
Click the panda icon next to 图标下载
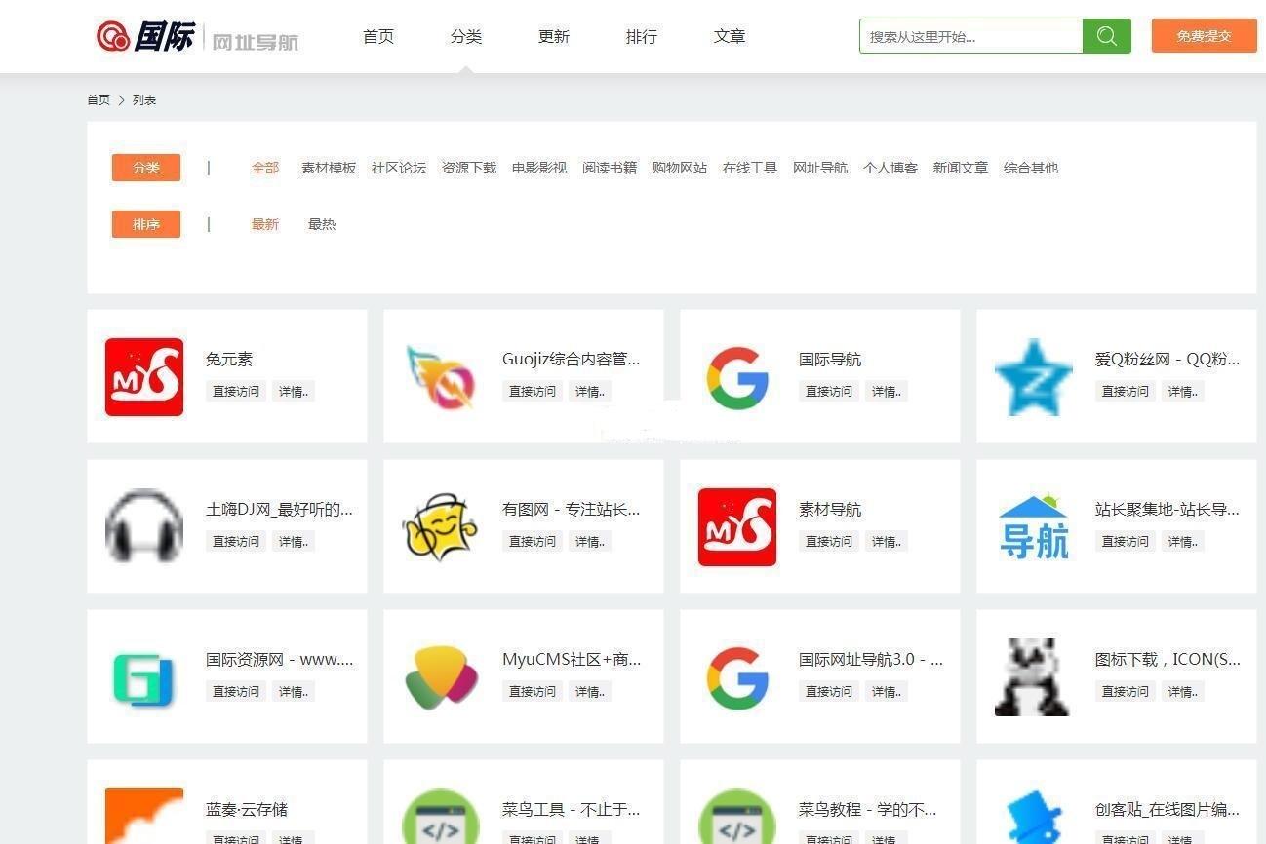1033,676
